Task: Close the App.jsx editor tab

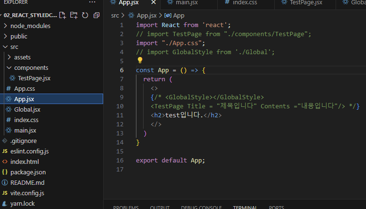Action: click(x=154, y=2)
